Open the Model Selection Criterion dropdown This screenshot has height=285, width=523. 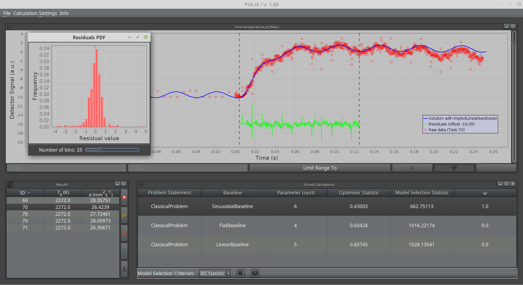click(x=214, y=273)
